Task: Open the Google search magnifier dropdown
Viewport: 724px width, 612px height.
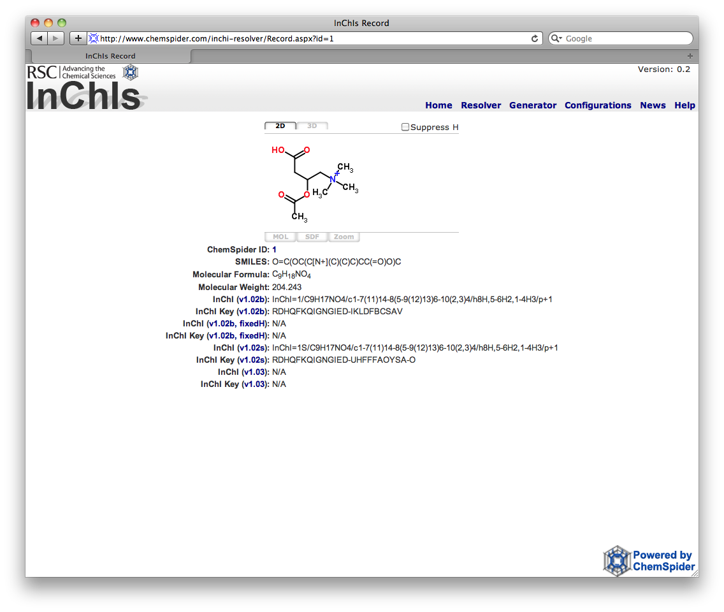Action: (556, 38)
